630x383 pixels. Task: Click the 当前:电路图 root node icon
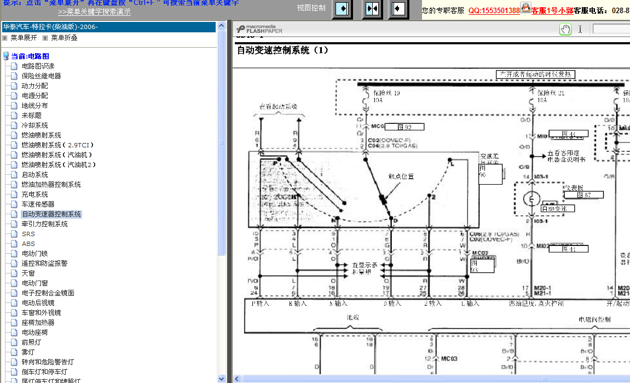pos(5,56)
